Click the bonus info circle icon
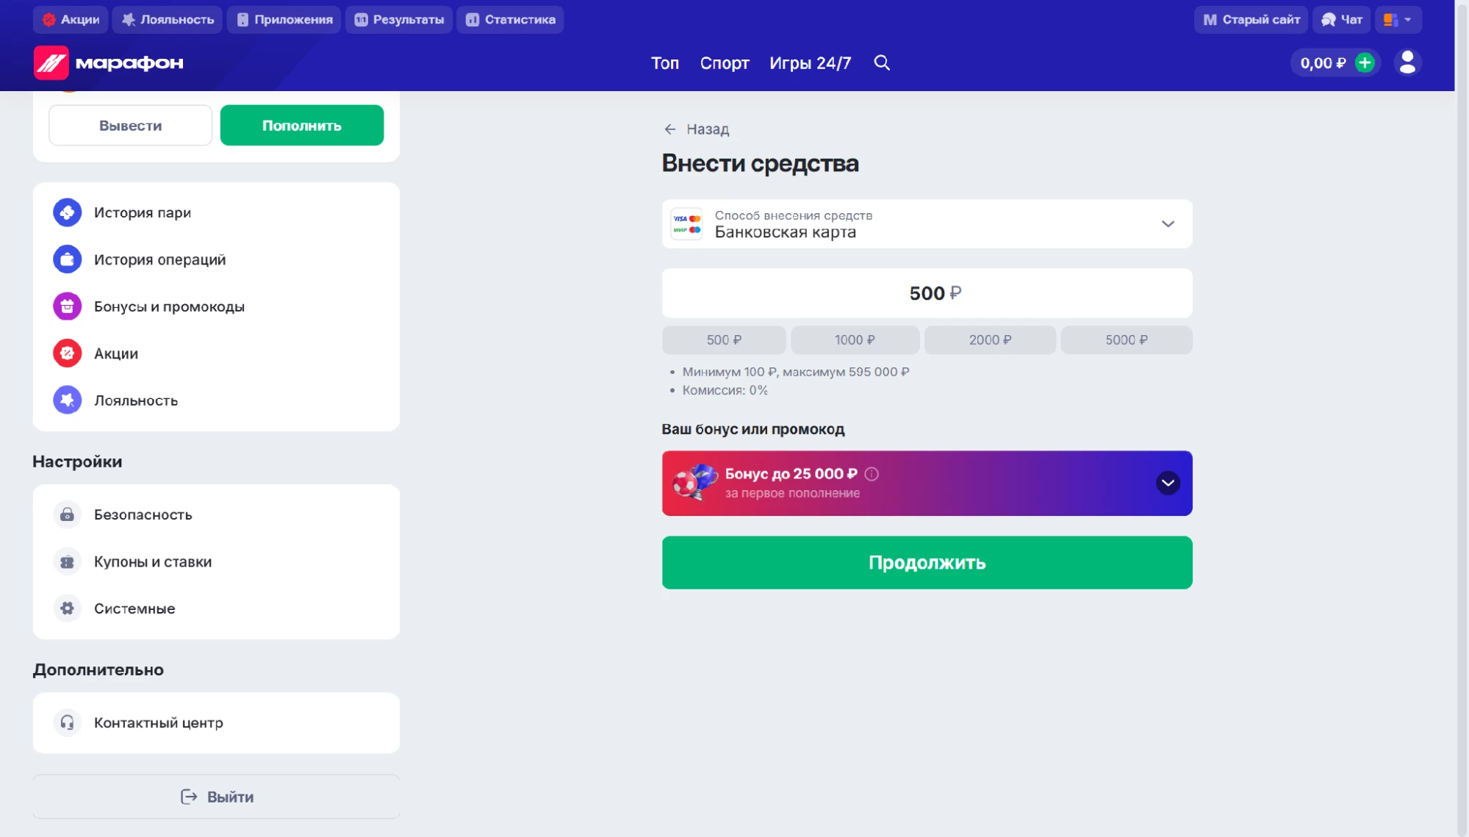This screenshot has width=1469, height=837. coord(872,474)
